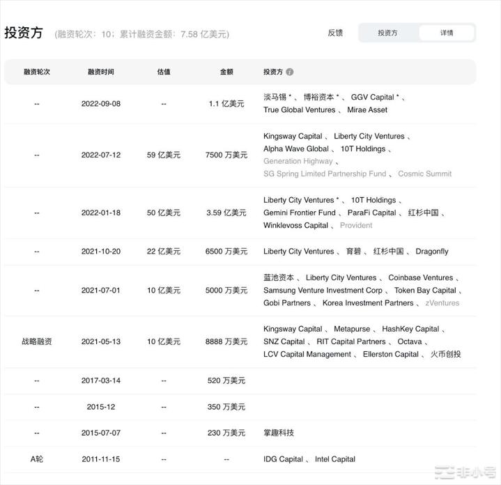
Task: Click the info icon beside 投资方 header
Action: (x=289, y=72)
